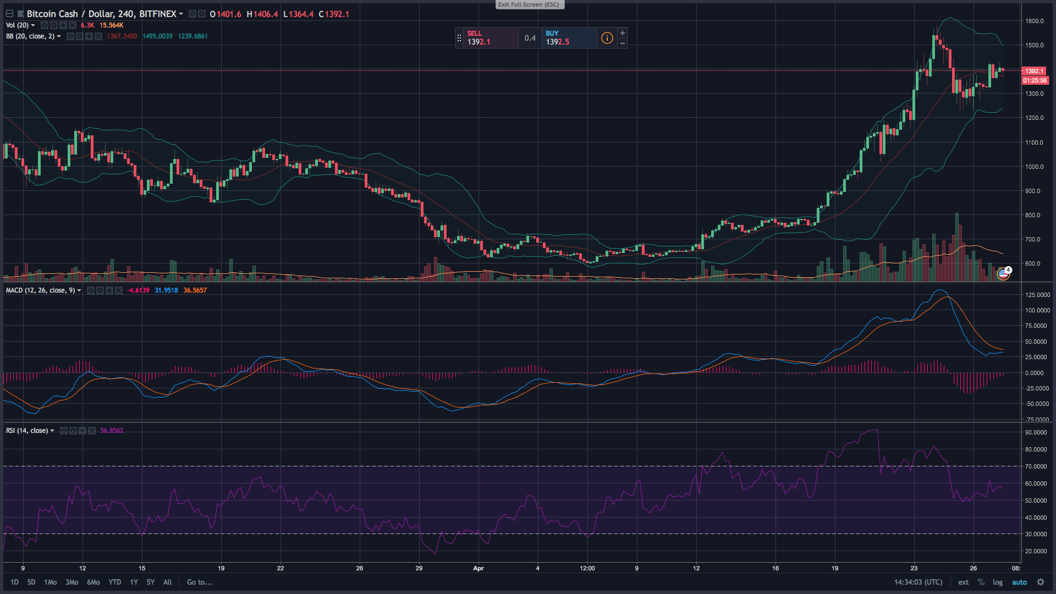Expand the Vol (20) indicator dropdown
The width and height of the screenshot is (1056, 594).
(33, 25)
